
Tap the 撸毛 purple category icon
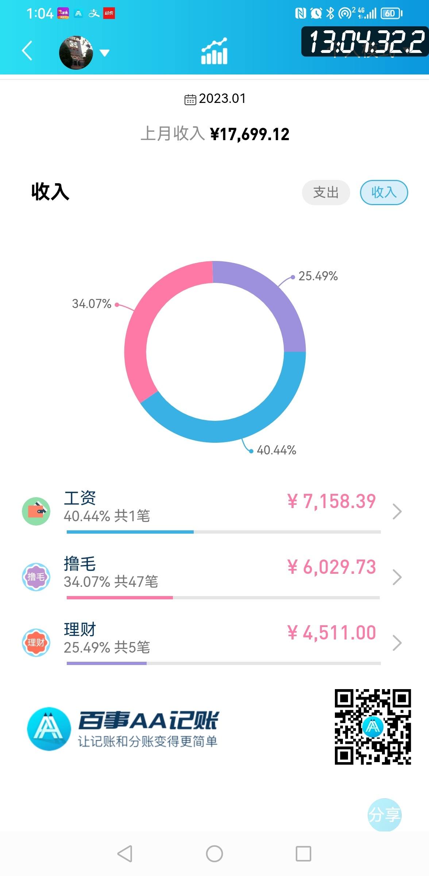click(36, 577)
